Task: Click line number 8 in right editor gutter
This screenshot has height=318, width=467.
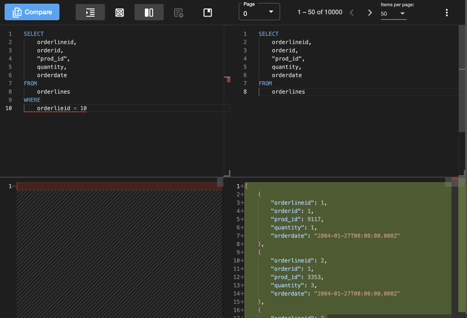Action: pos(245,92)
